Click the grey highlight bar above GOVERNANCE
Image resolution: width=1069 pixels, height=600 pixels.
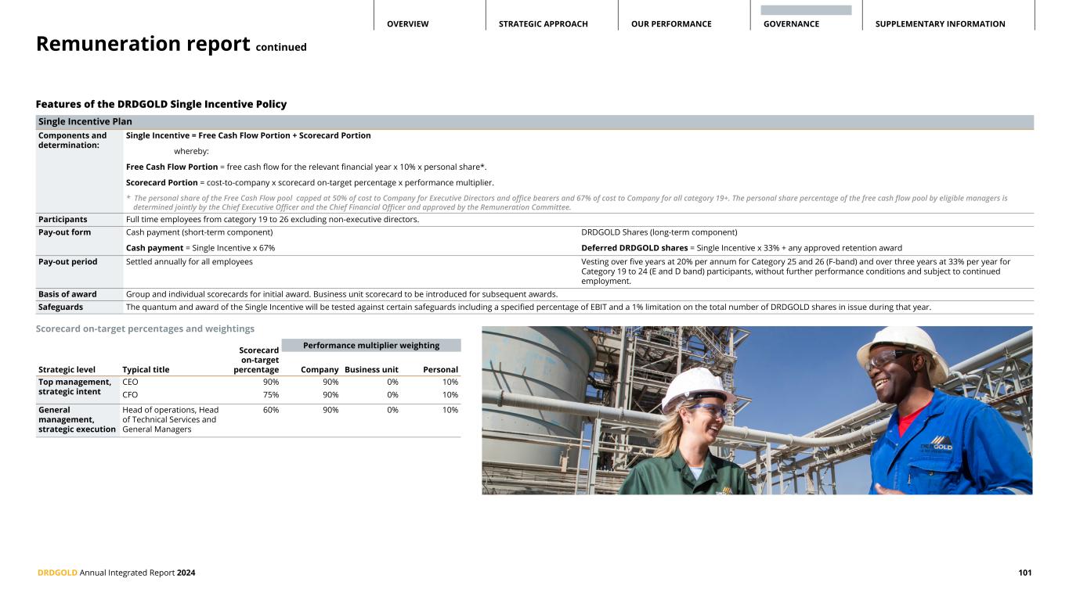[806, 10]
